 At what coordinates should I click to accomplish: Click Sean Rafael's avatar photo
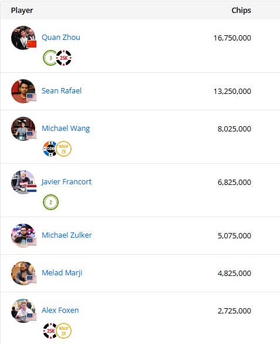coord(23,91)
